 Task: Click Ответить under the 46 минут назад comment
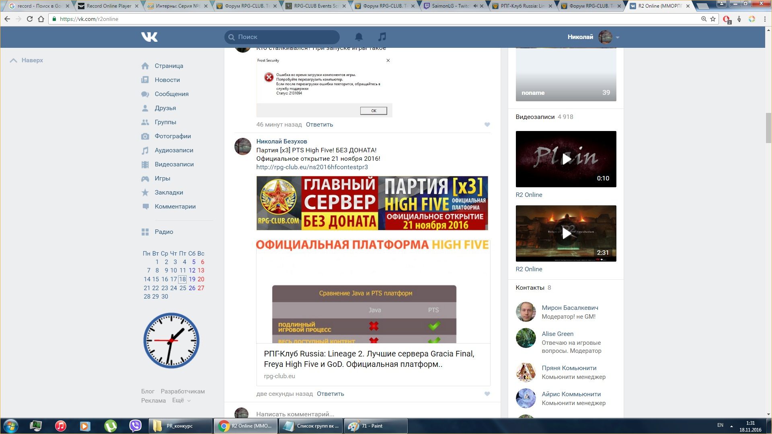[x=319, y=125]
